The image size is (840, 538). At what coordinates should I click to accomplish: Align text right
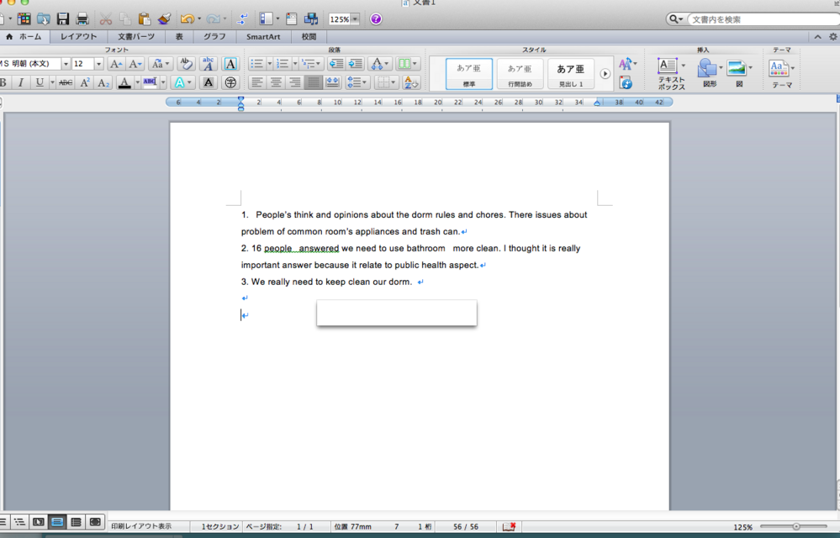click(294, 82)
